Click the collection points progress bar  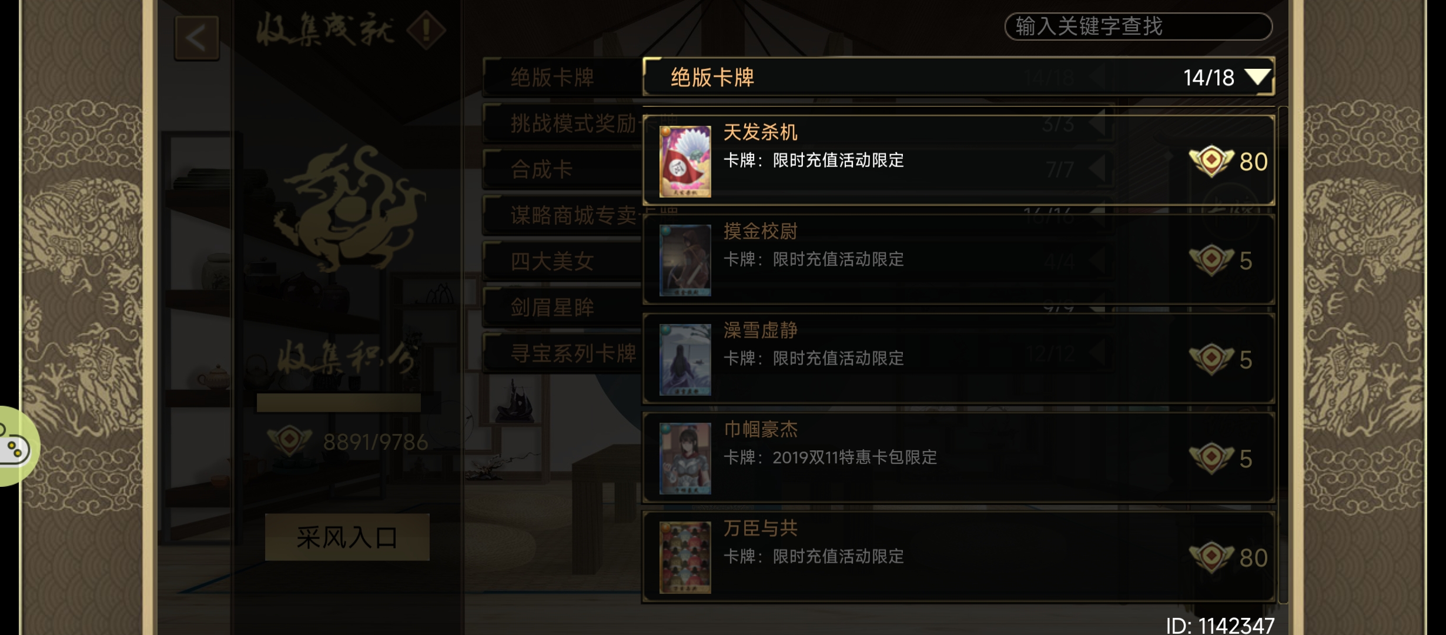click(x=339, y=403)
